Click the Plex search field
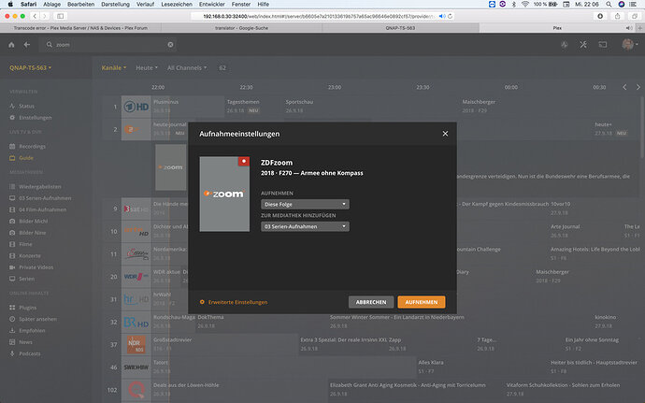The width and height of the screenshot is (645, 403). 108,45
